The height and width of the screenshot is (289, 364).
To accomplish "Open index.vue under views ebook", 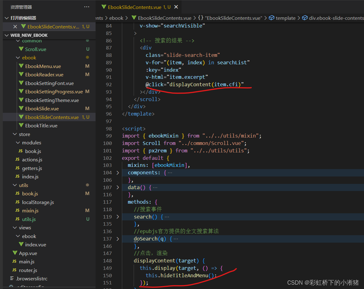I will (36, 244).
